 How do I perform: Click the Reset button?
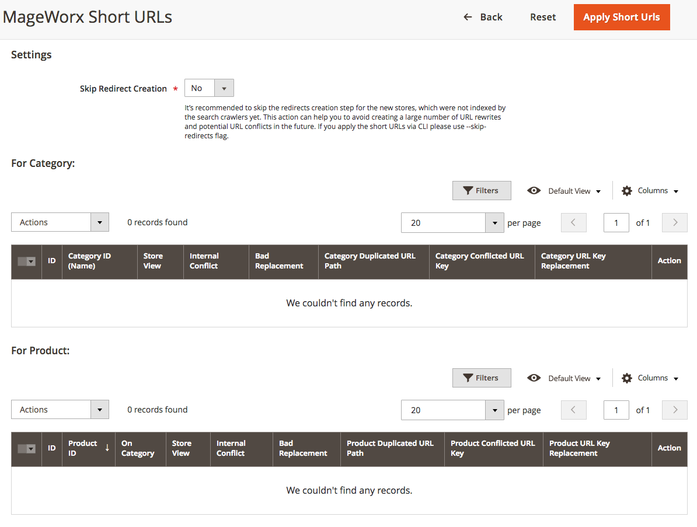[543, 18]
